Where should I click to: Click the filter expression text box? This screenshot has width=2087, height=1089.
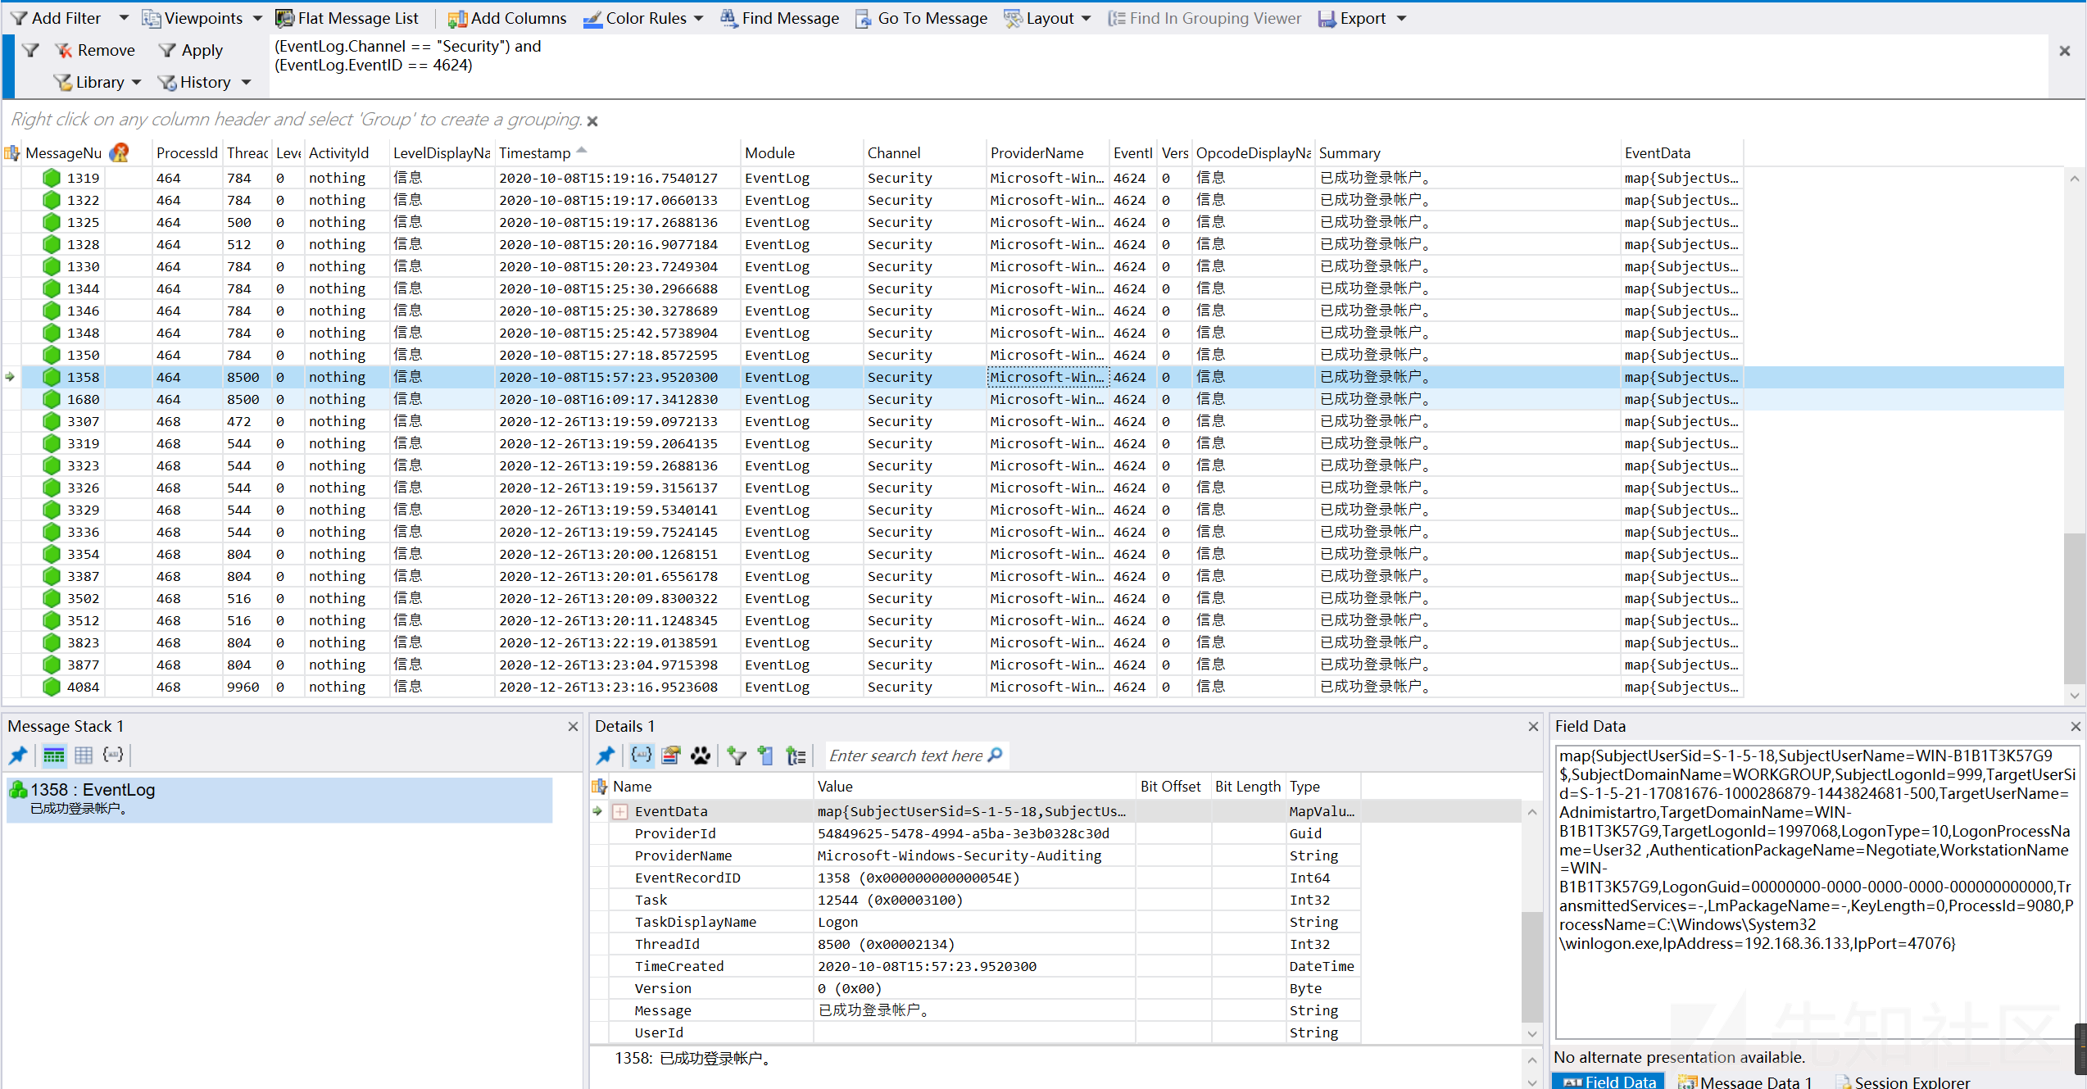(x=1159, y=65)
